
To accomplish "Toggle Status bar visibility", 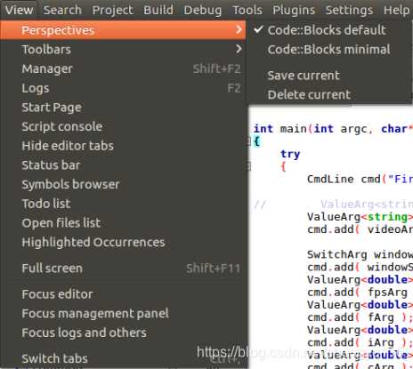I will [x=123, y=165].
